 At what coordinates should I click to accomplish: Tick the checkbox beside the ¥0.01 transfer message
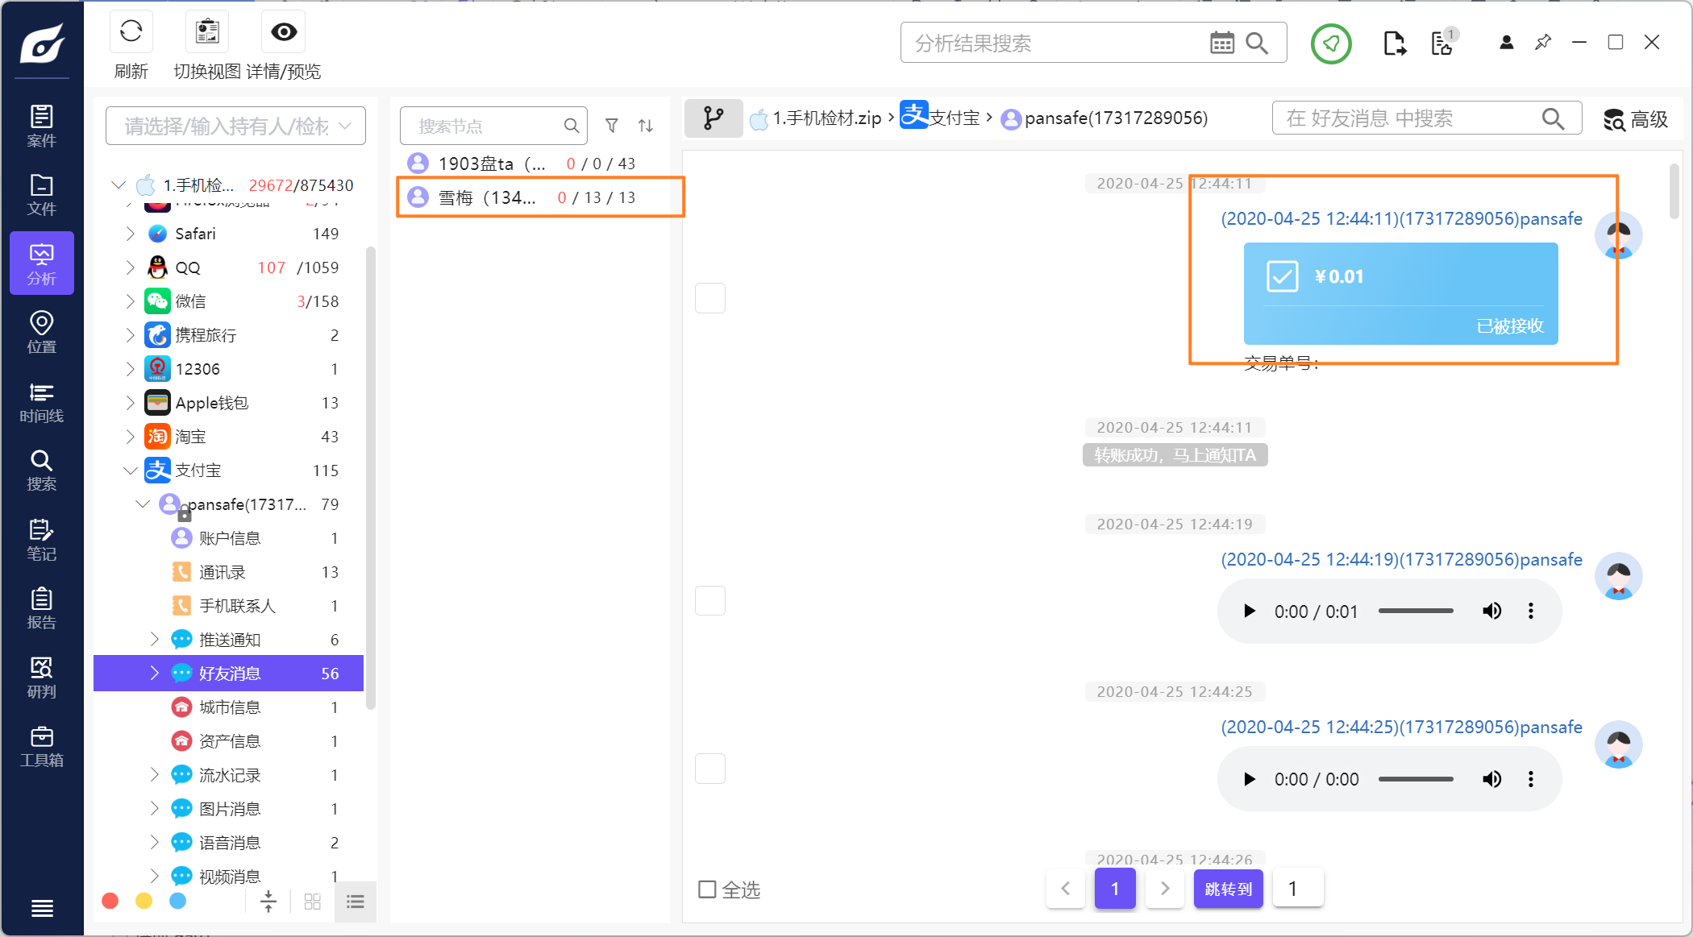tap(710, 298)
